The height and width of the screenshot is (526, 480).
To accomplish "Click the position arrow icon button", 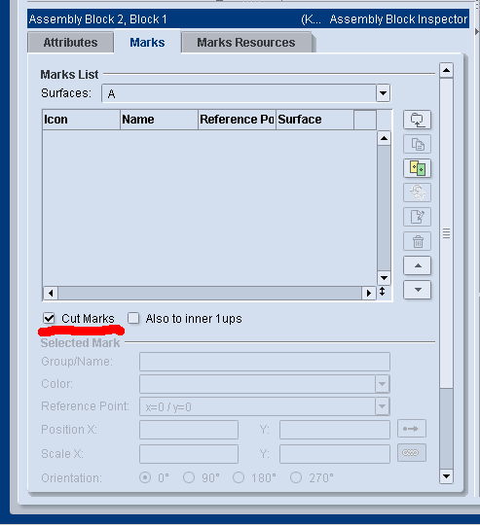I will (x=412, y=429).
